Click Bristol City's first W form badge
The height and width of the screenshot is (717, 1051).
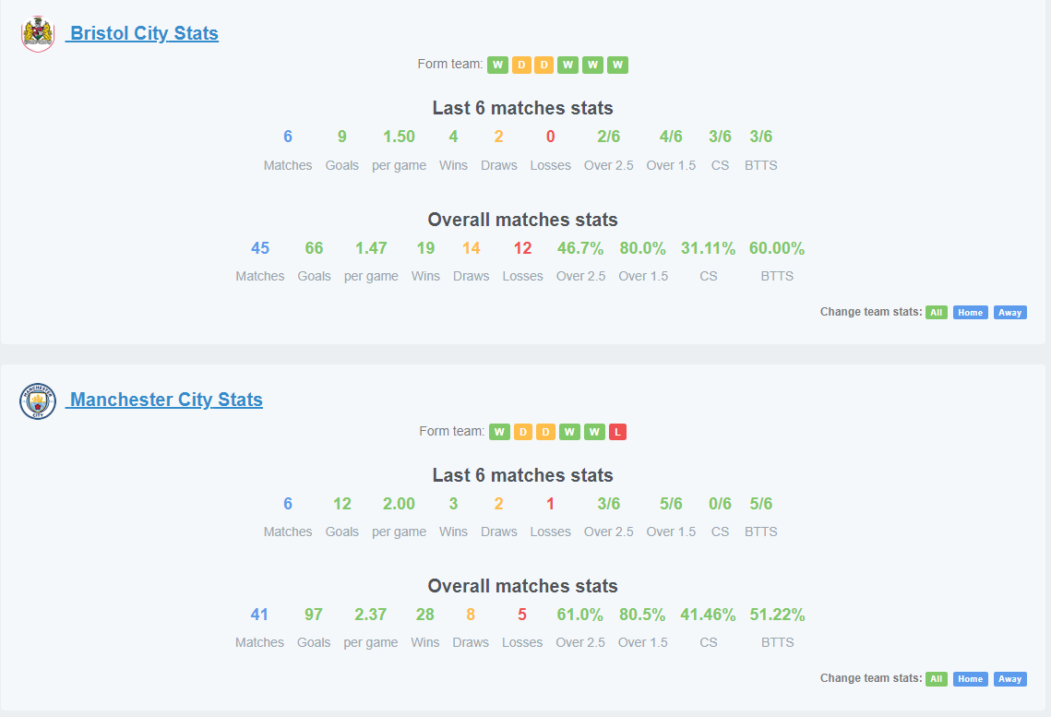pyautogui.click(x=497, y=65)
